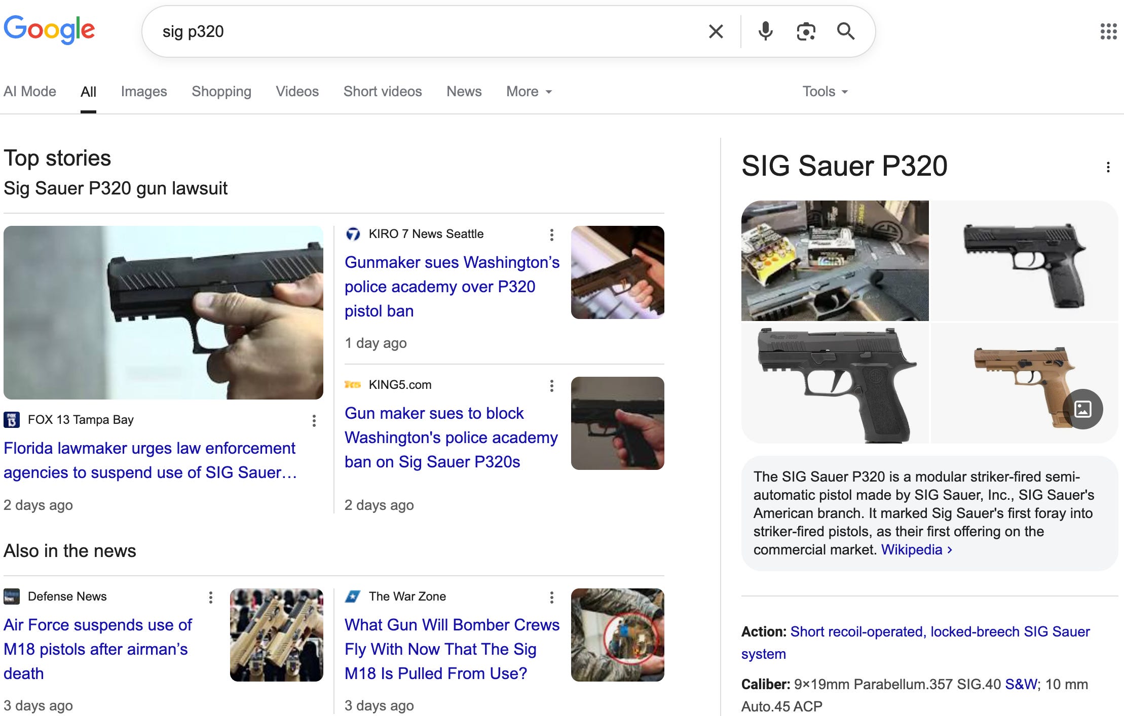Expand the More search filters dropdown

pos(529,92)
